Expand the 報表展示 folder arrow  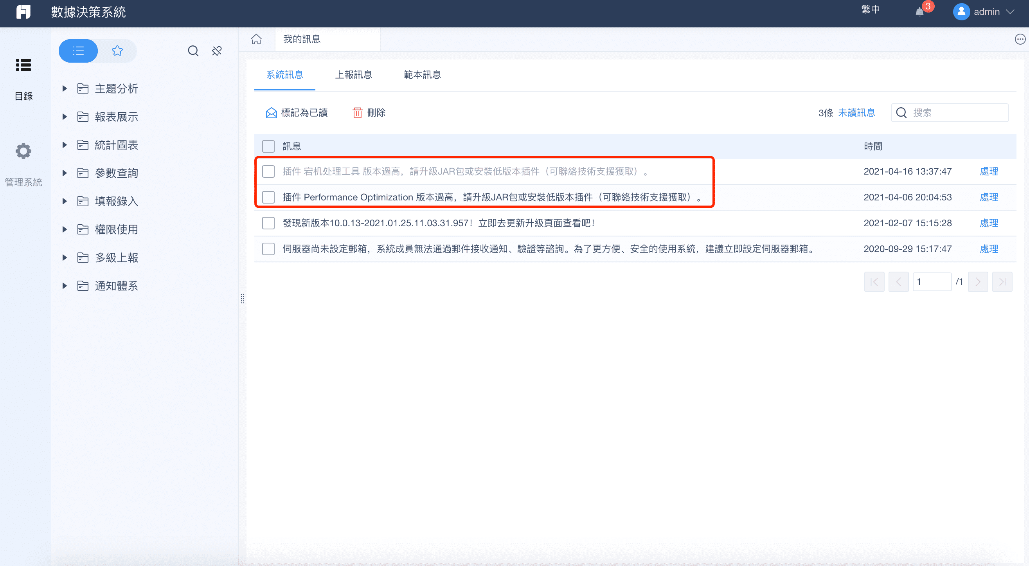point(64,117)
